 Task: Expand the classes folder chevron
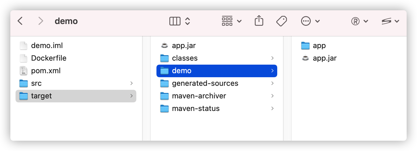pyautogui.click(x=272, y=58)
